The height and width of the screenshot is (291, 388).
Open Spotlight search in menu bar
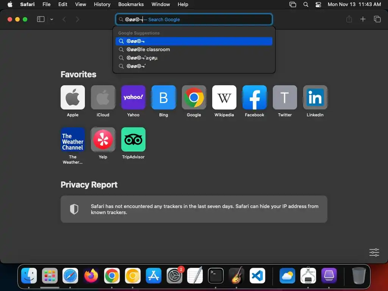pyautogui.click(x=306, y=5)
